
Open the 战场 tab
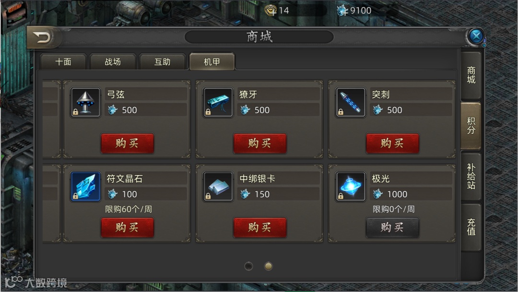coord(113,62)
